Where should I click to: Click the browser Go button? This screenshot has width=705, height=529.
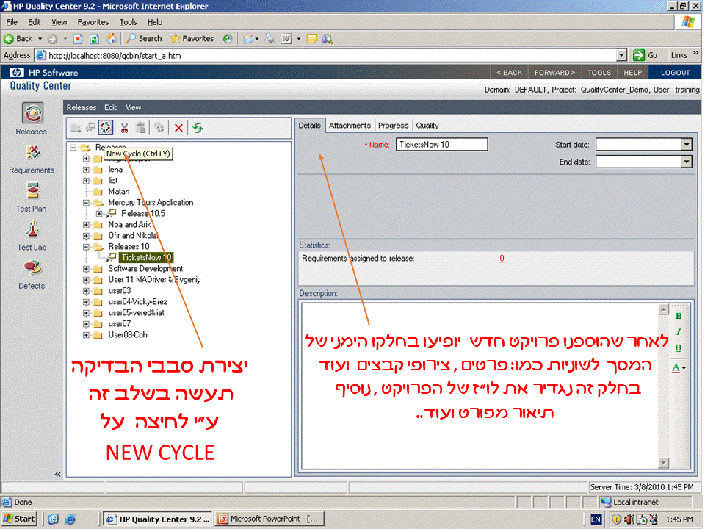647,55
